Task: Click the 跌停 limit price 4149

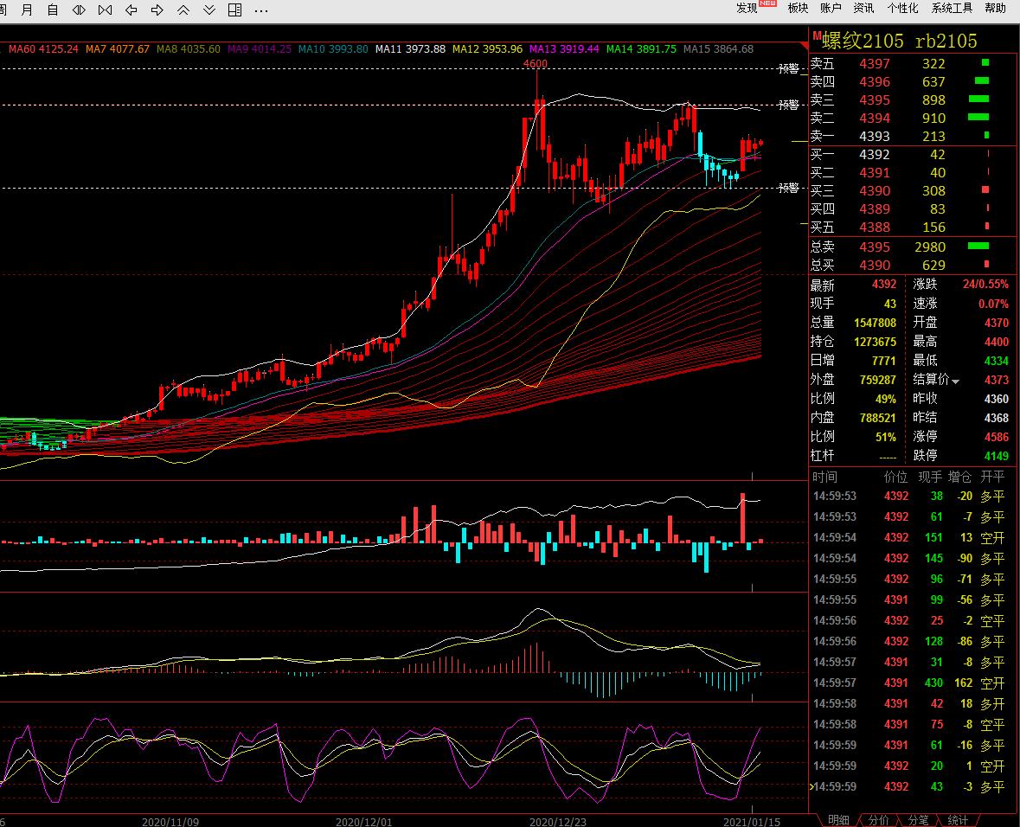Action: tap(997, 456)
